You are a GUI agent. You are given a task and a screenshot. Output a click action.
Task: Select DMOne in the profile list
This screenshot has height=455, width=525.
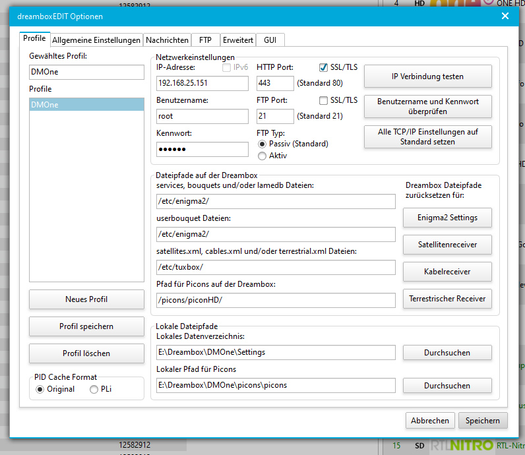tap(86, 105)
